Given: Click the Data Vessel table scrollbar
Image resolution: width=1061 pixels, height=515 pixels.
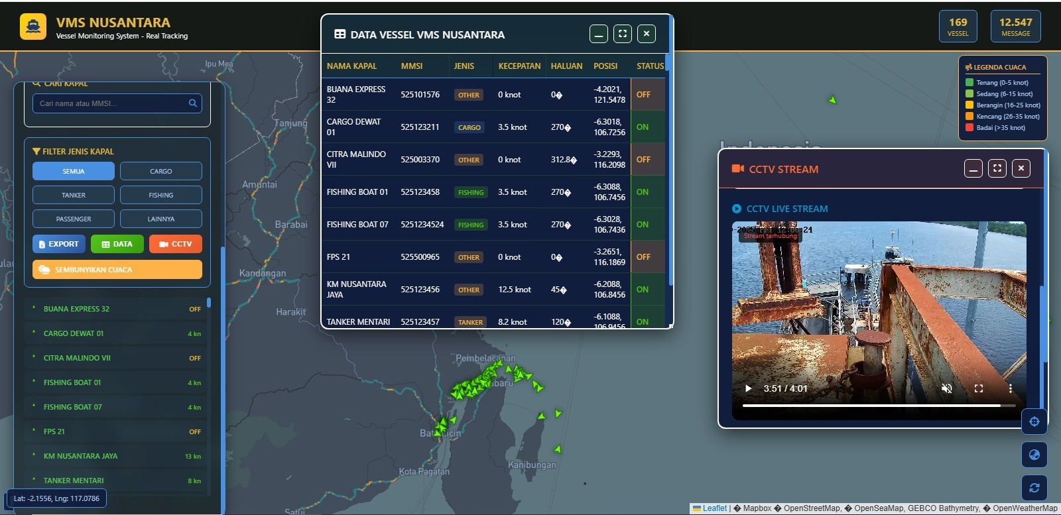Looking at the screenshot, I should point(667,63).
